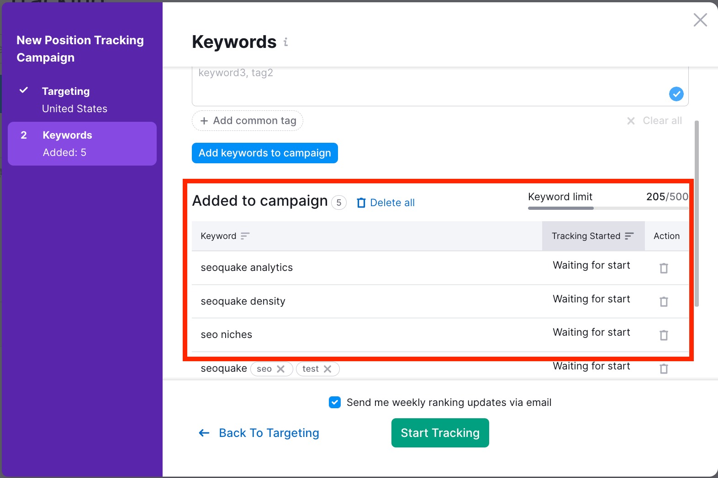Remove the seo niches keyword via trash icon
The width and height of the screenshot is (718, 478).
664,335
